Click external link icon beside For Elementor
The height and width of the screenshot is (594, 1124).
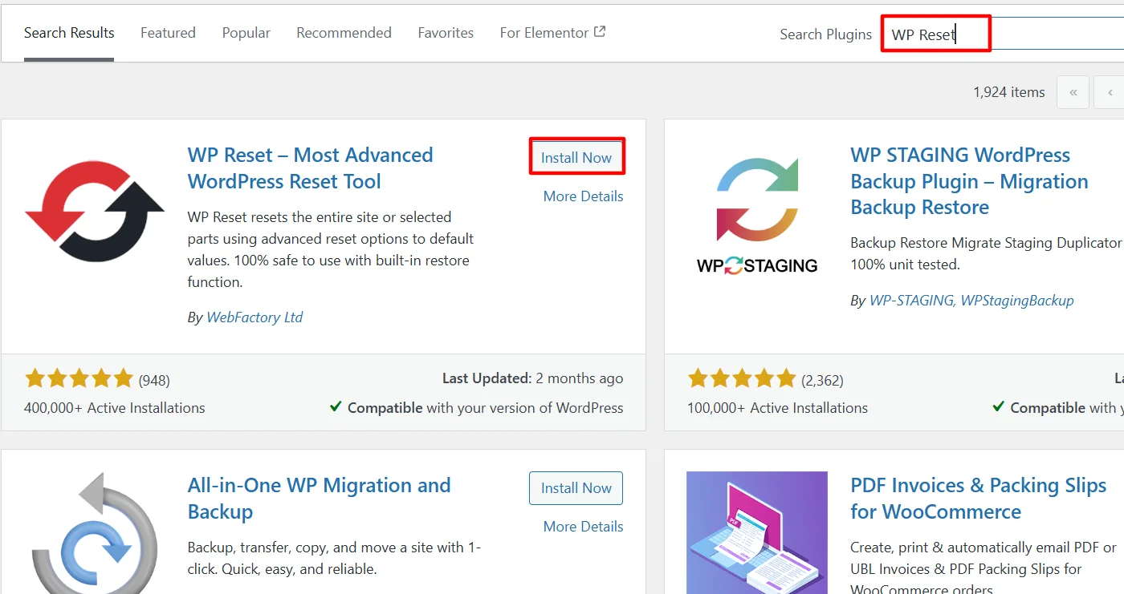pos(600,32)
